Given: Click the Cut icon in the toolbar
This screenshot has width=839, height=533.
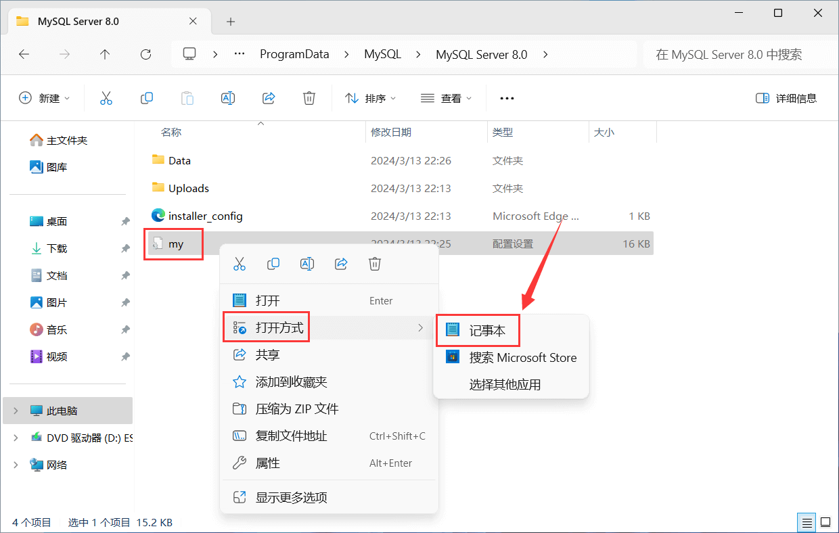Looking at the screenshot, I should tap(106, 98).
